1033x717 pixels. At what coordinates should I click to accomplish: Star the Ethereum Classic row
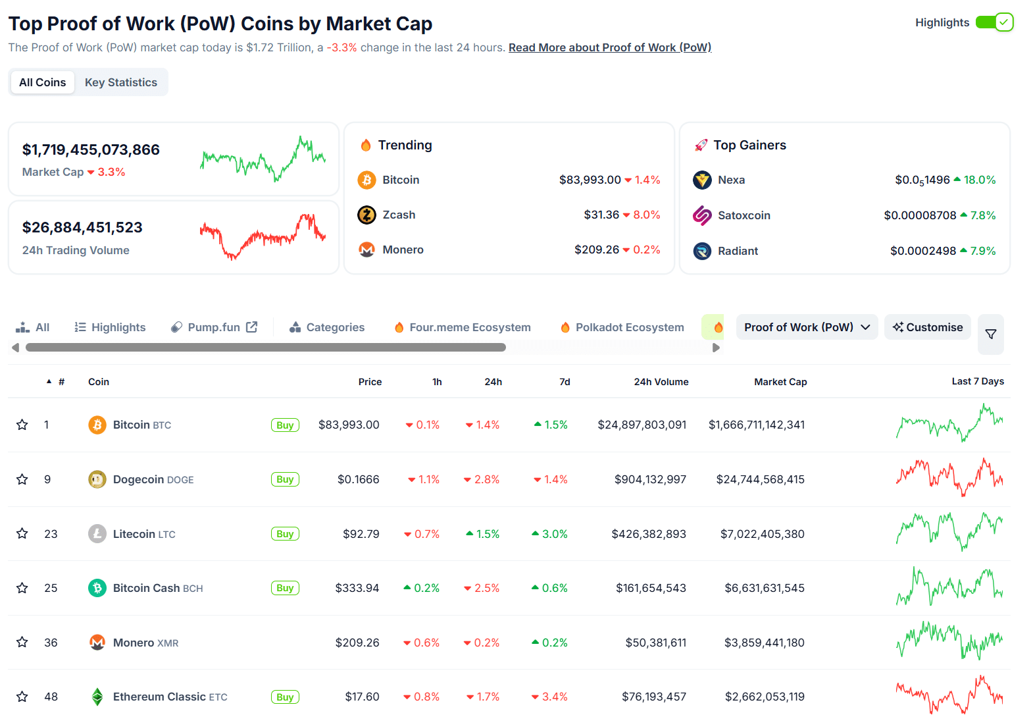[x=22, y=697]
